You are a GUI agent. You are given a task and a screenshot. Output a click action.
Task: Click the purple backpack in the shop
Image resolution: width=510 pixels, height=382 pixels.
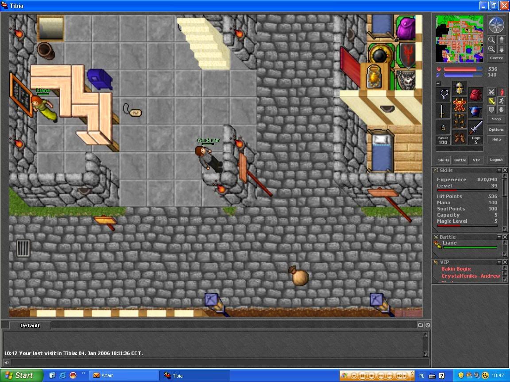405,28
